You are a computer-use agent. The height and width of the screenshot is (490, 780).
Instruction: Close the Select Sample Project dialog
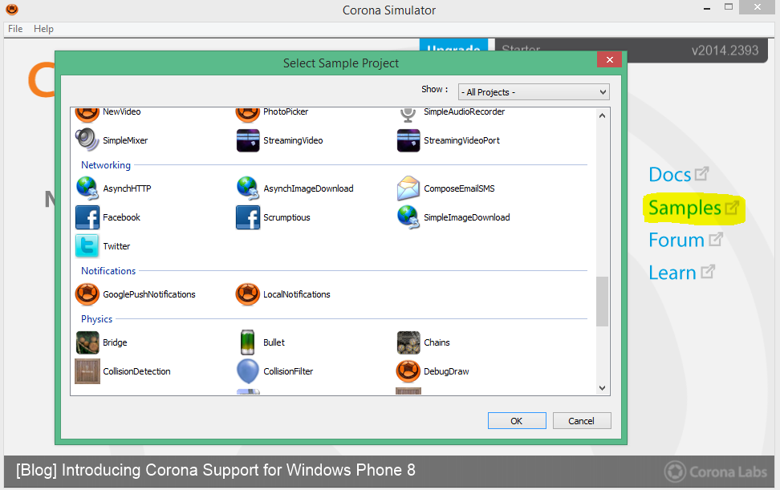pos(609,59)
